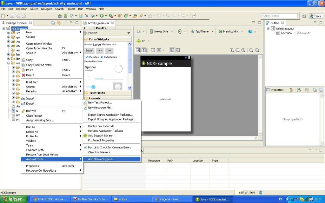Toggle the show layout constraints button
Viewport: 325px width, 203px height.
pos(178,50)
